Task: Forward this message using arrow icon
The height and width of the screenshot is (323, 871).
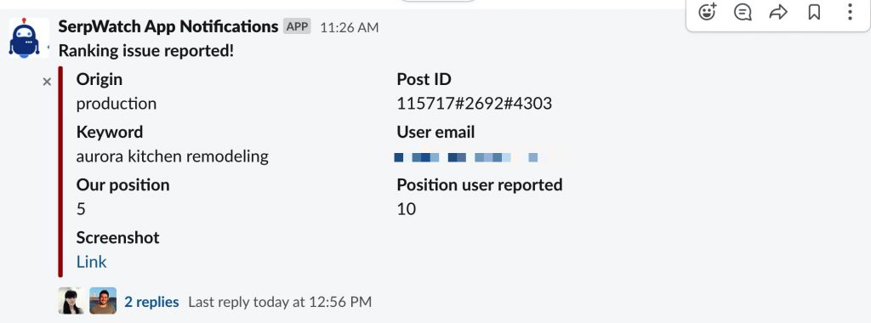Action: pos(778,12)
